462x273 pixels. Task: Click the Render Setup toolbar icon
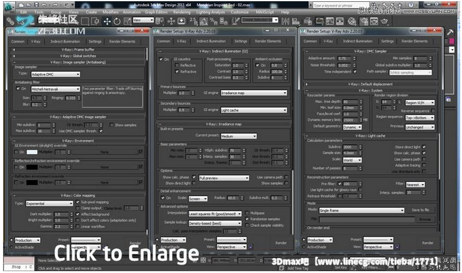[x=363, y=21]
